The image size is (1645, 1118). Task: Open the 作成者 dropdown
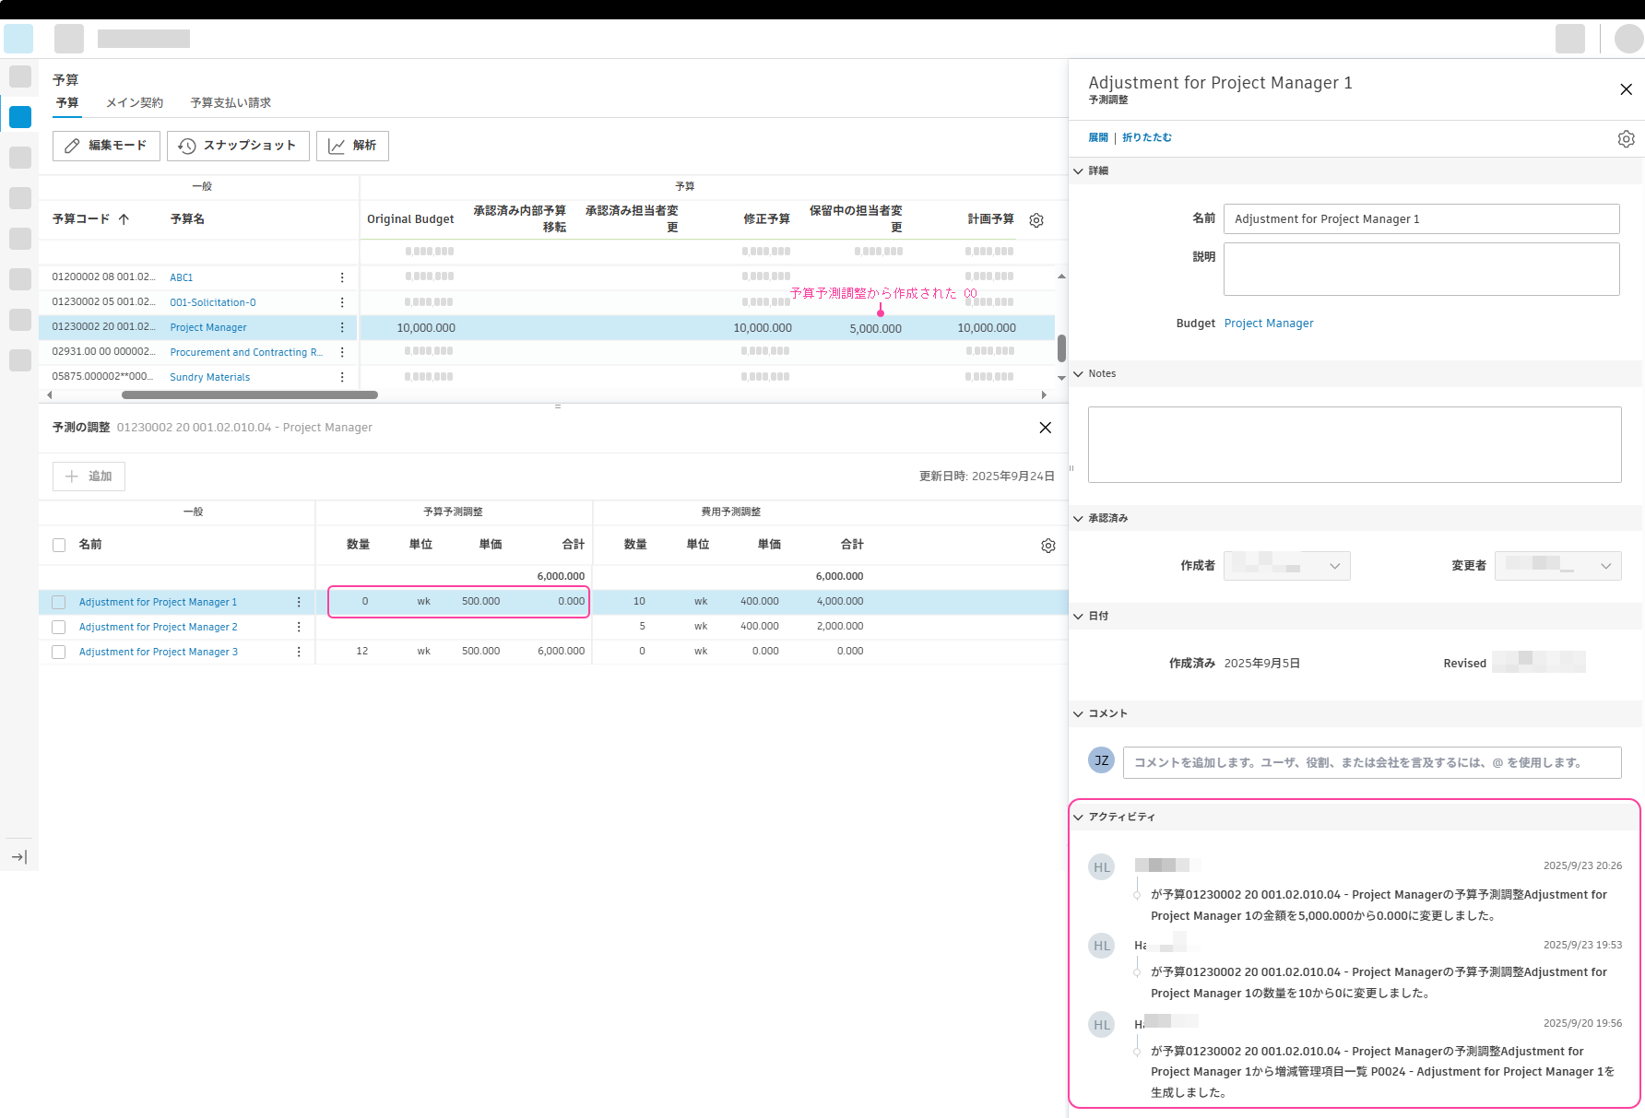pos(1287,566)
